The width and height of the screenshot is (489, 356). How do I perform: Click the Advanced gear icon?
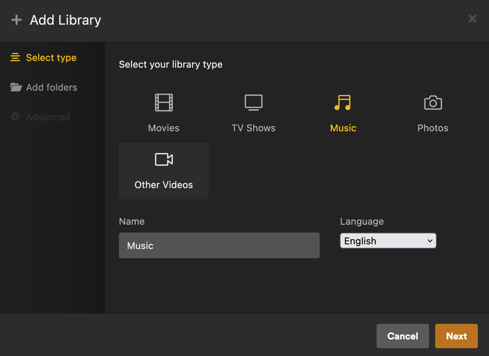click(15, 117)
